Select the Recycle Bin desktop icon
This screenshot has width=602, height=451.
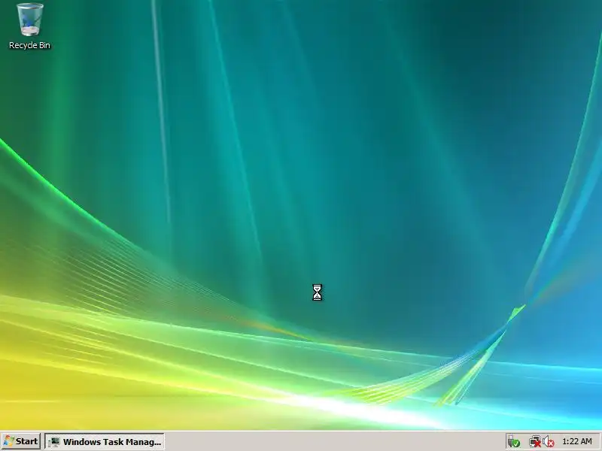click(29, 26)
